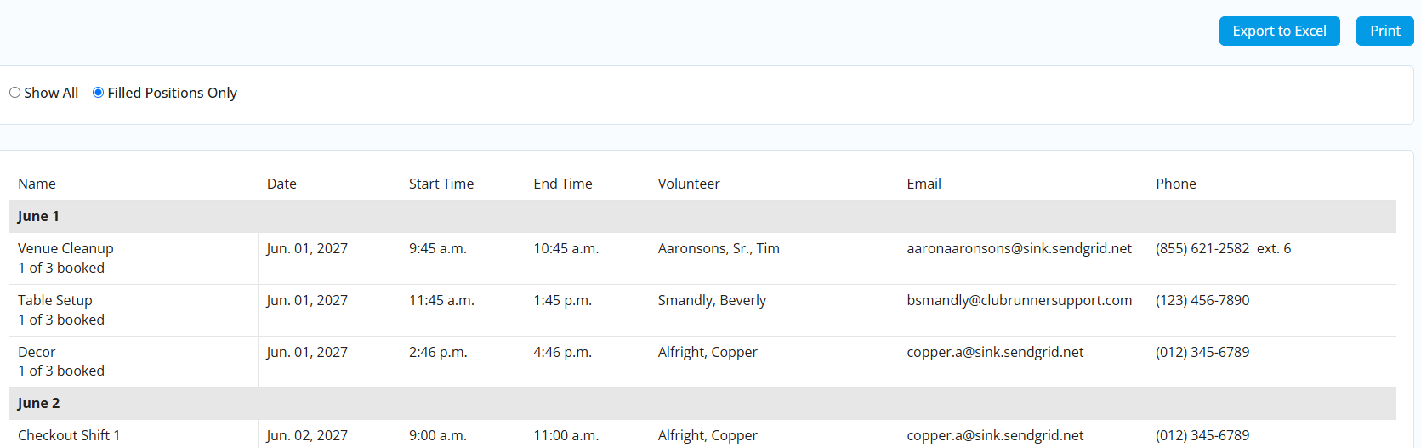Click the 11:45 a.m. start time
The height and width of the screenshot is (448, 1421).
click(441, 300)
